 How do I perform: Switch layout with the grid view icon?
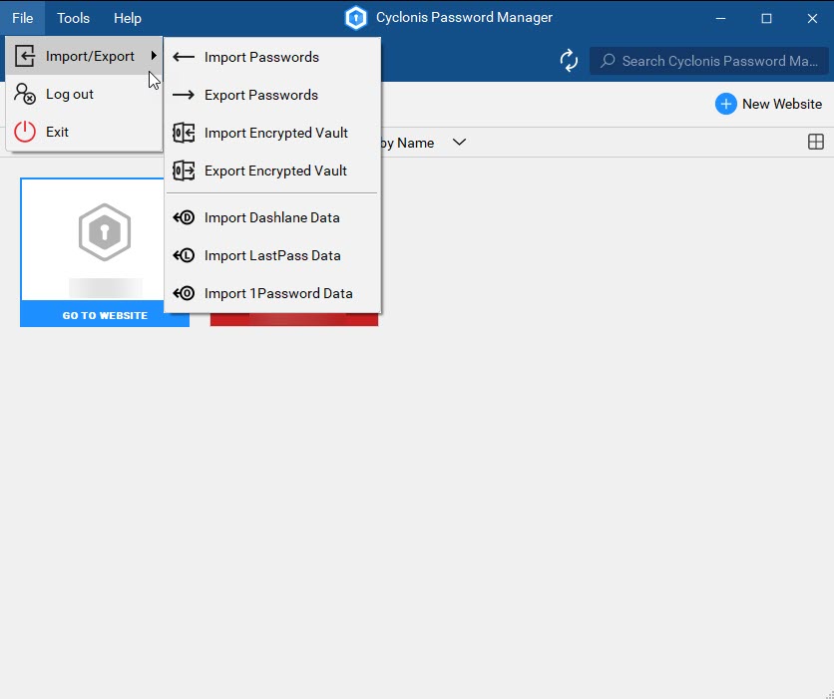click(815, 142)
